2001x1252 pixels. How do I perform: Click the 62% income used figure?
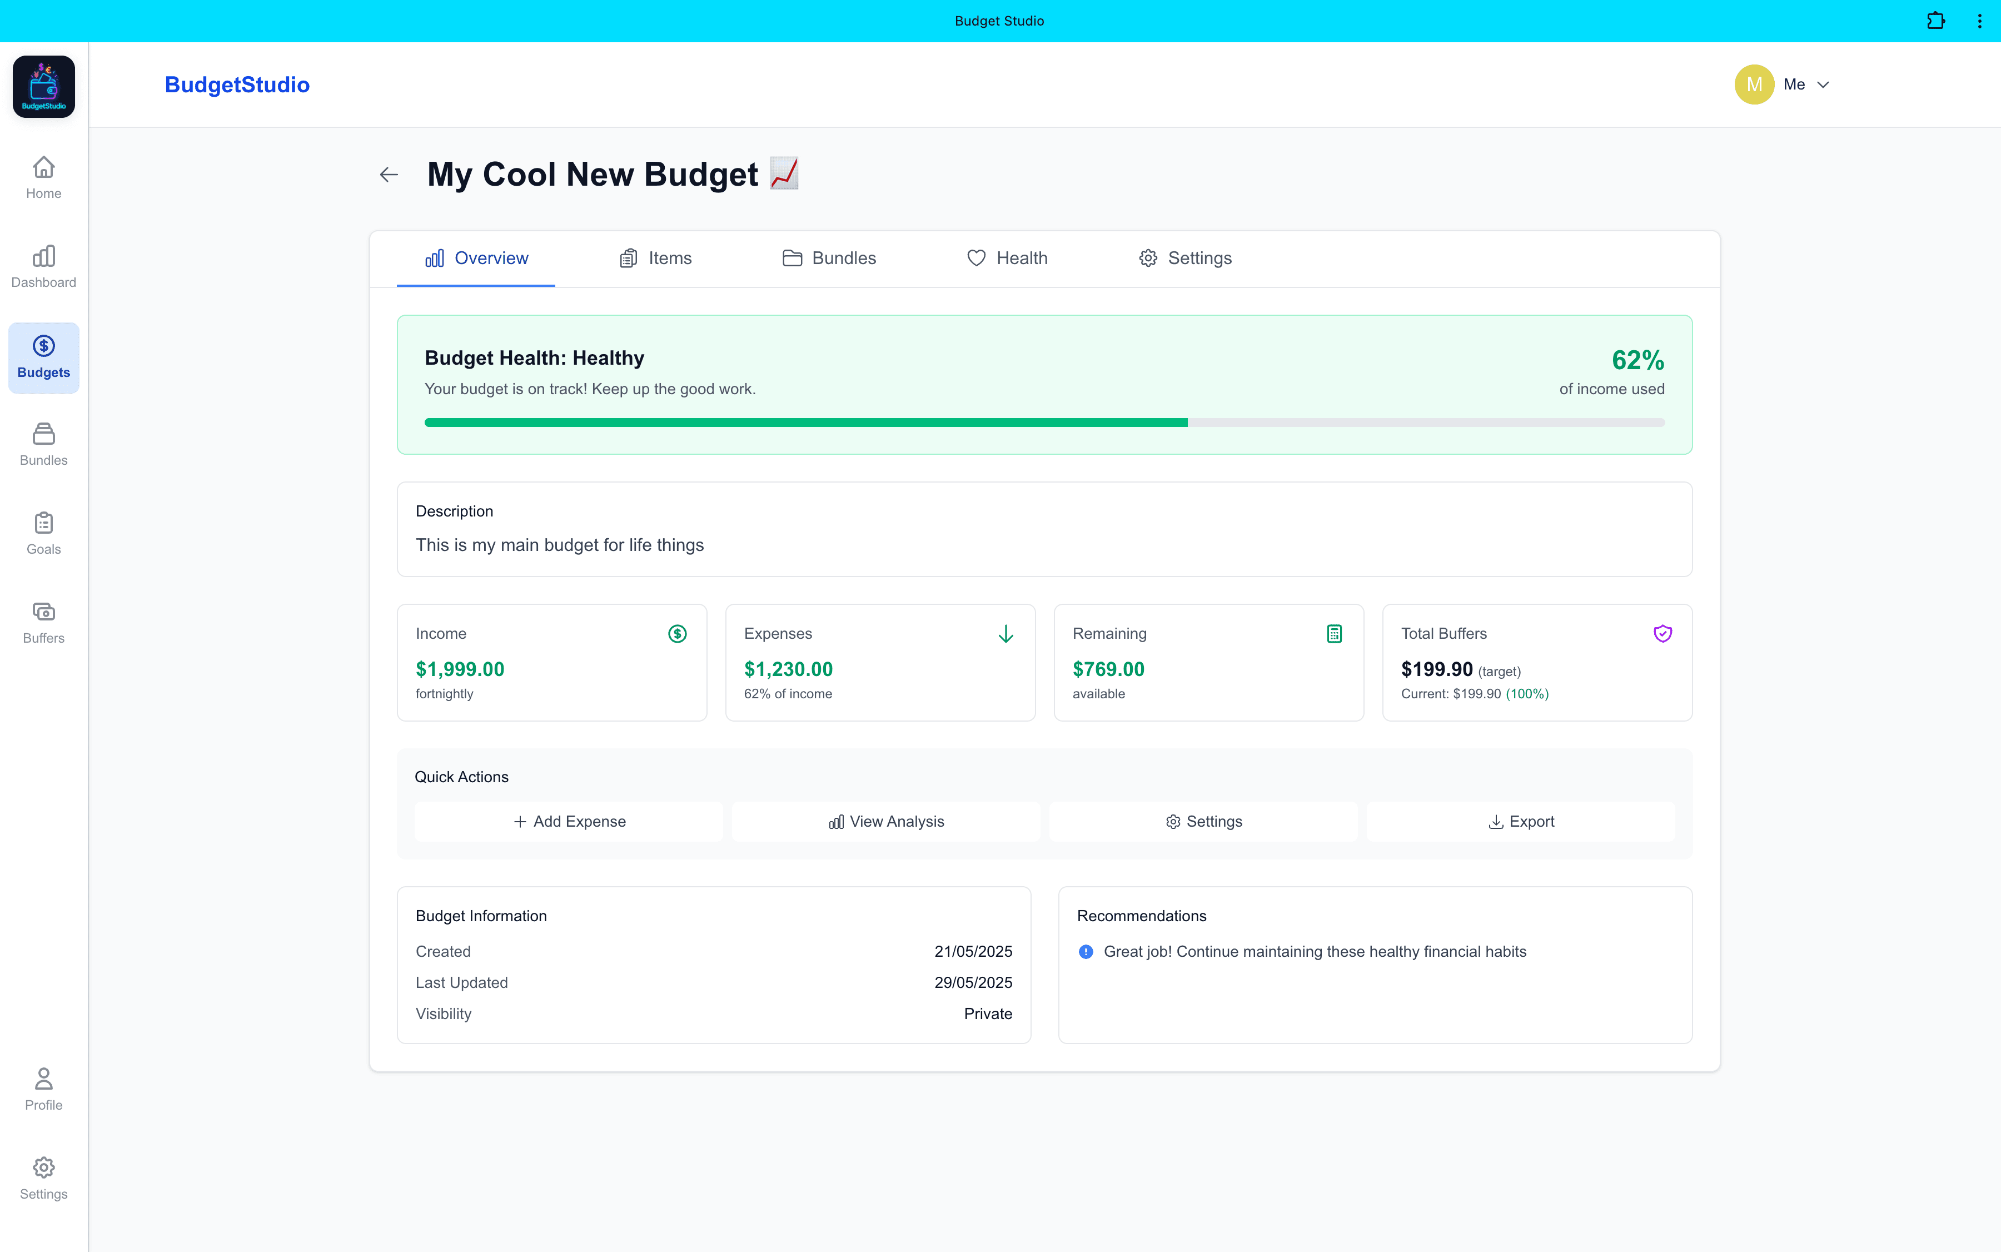tap(1637, 360)
